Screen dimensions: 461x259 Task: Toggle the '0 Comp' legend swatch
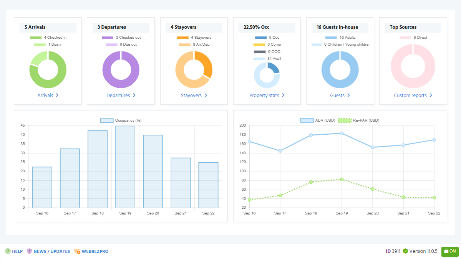(x=259, y=45)
